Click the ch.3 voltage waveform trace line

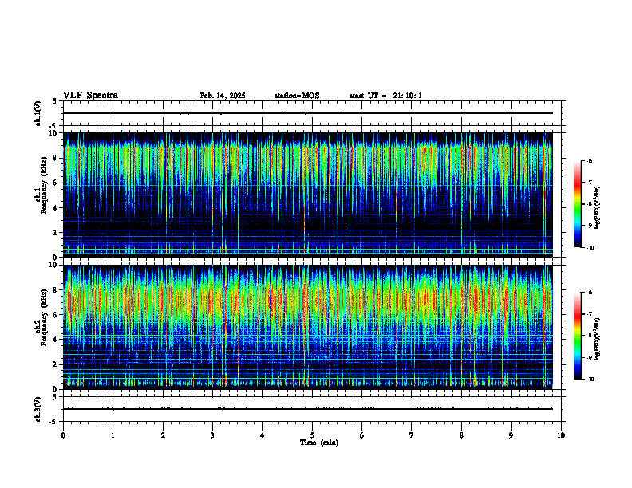pyautogui.click(x=308, y=409)
